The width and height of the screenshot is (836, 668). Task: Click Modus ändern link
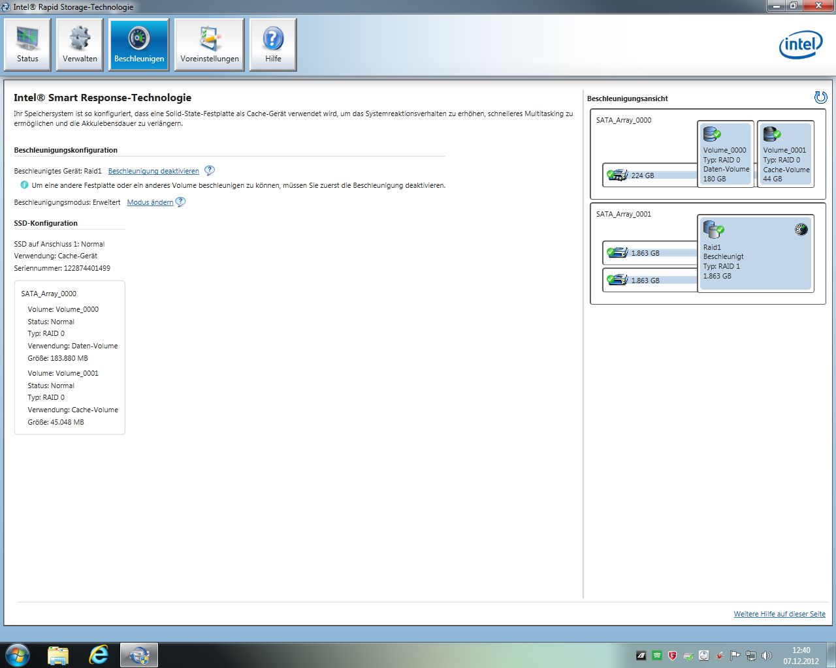(150, 202)
